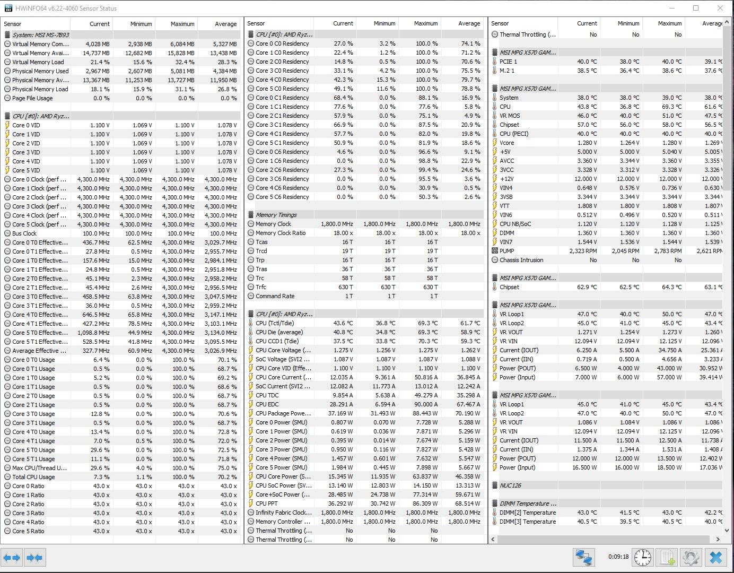
Task: Select the DIMM[3] Temperature row
Action: 606,522
